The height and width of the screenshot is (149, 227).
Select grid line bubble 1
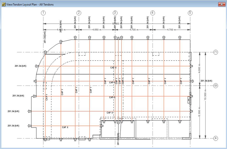[44, 13]
